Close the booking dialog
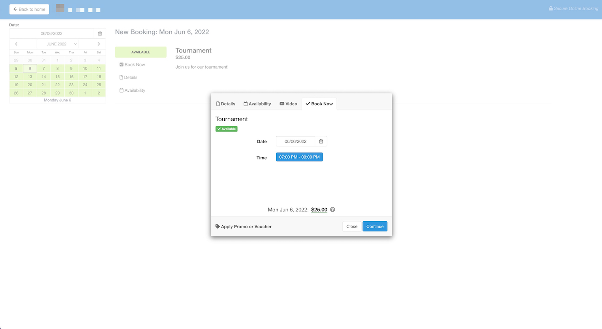The image size is (602, 329). click(352, 226)
